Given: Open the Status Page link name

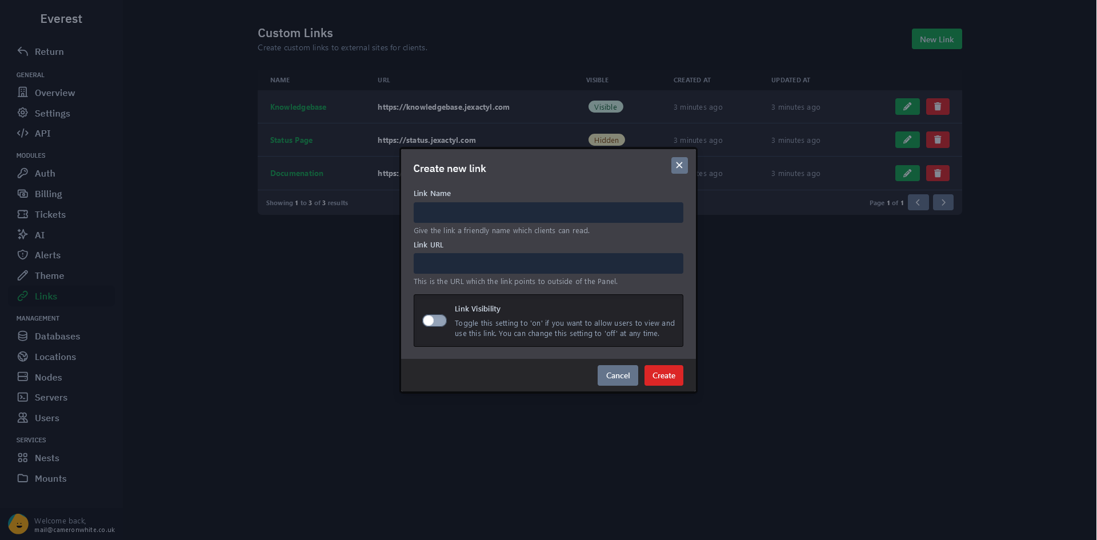Looking at the screenshot, I should pos(291,140).
